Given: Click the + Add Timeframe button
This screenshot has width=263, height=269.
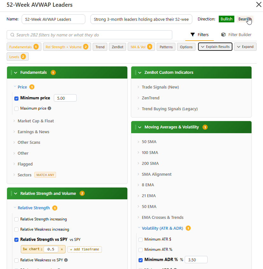Looking at the screenshot, I should pyautogui.click(x=84, y=249).
